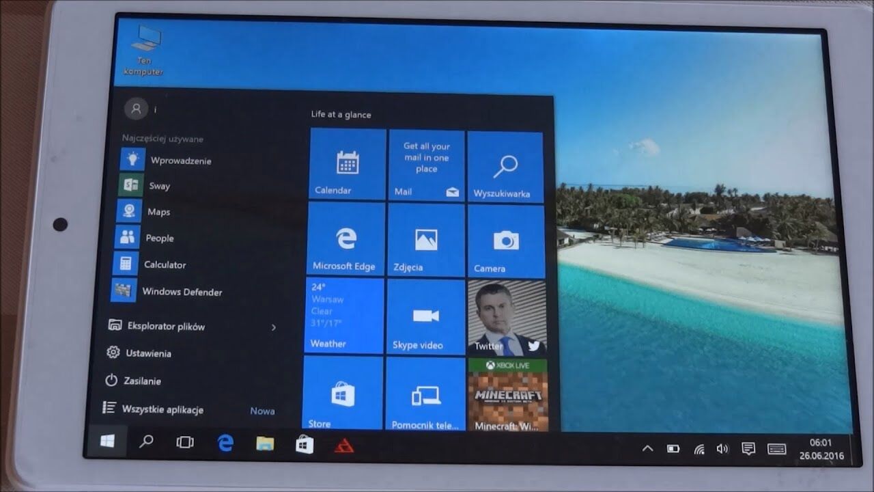Screen dimensions: 874x492
Task: Open the Zdjęcia photos tile
Action: click(425, 240)
